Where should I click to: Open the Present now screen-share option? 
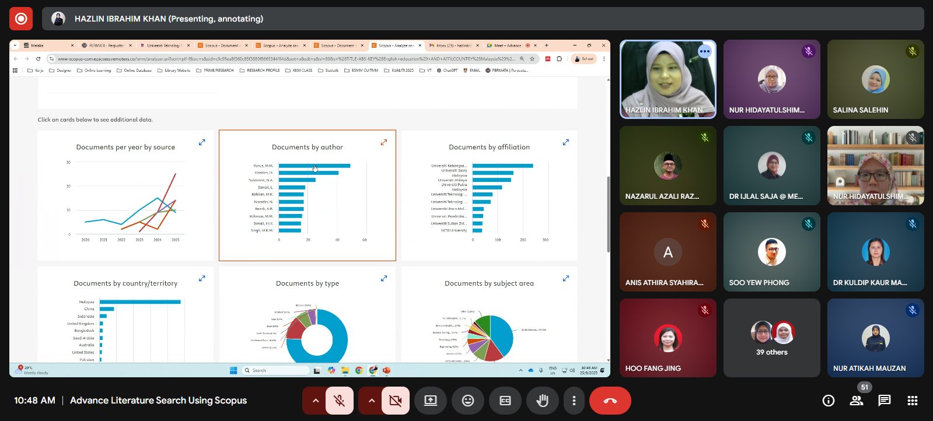(x=431, y=401)
